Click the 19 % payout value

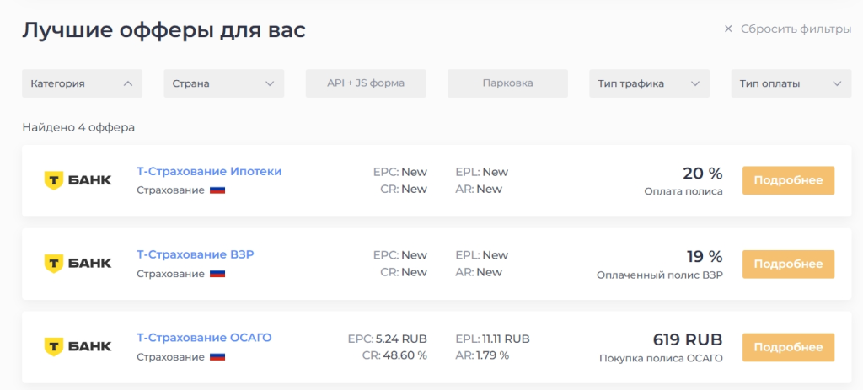point(704,256)
